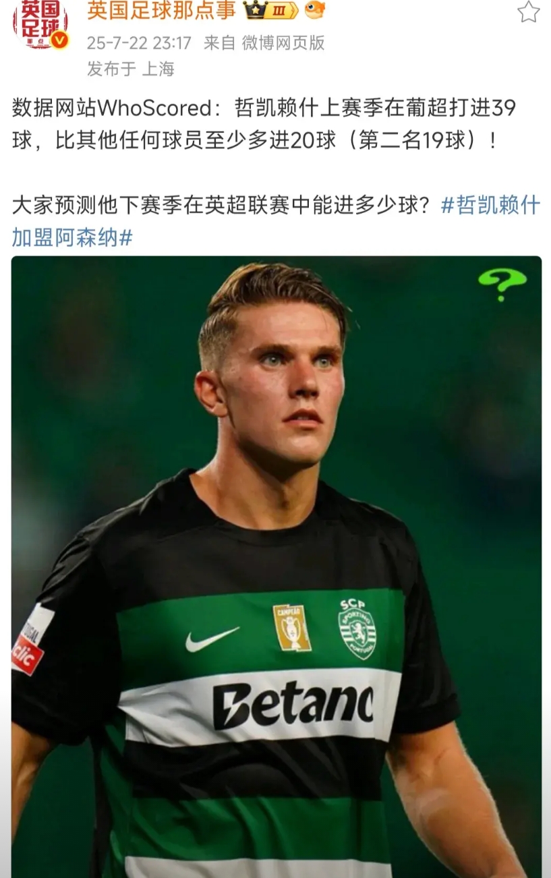Click the 发布于 上海 location text
Screen dimensions: 551x878
(131, 69)
